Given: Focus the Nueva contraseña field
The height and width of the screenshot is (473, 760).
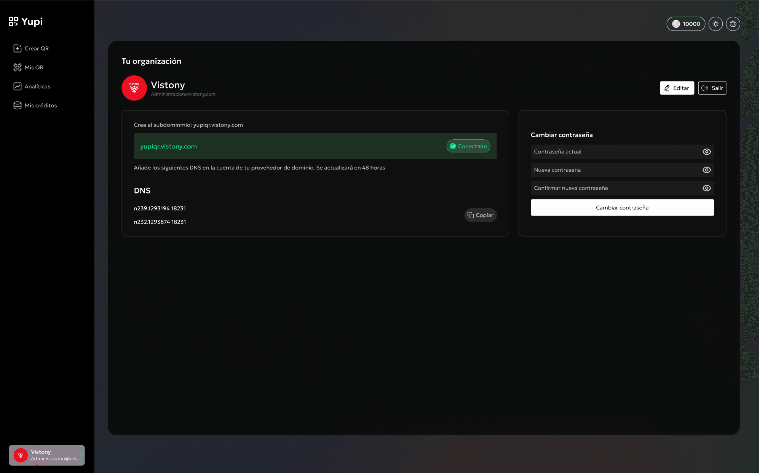Looking at the screenshot, I should [x=622, y=170].
